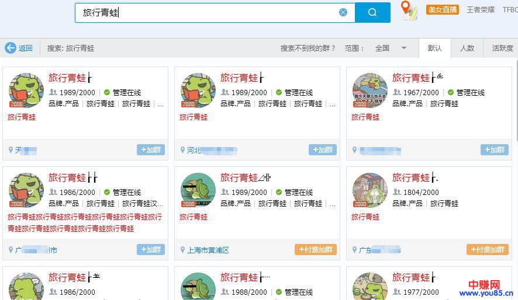Click the back arrow icon labeled 返回
The width and height of the screenshot is (518, 300).
pyautogui.click(x=11, y=48)
